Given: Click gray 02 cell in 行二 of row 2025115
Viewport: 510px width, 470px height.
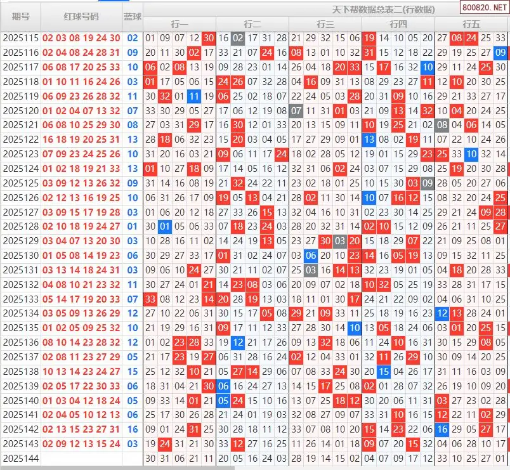Looking at the screenshot, I should tap(238, 38).
